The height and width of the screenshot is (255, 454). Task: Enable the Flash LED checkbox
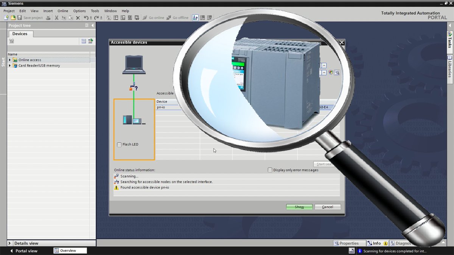[x=119, y=145]
